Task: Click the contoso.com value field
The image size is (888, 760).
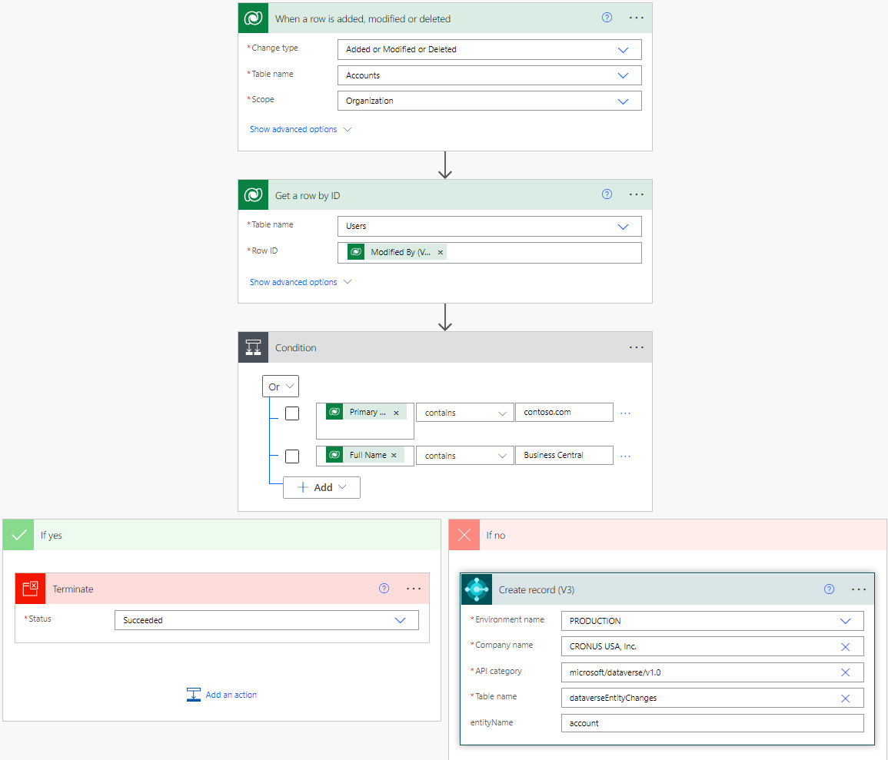Action: click(x=564, y=412)
